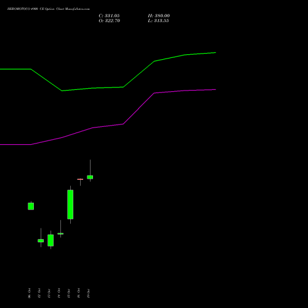Click the low price L: 313.55
The height and width of the screenshot is (308, 308).
pyautogui.click(x=158, y=21)
